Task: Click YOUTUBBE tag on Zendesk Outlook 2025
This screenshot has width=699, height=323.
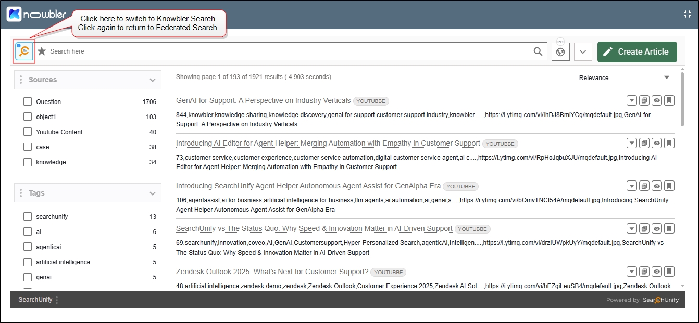Action: 389,272
